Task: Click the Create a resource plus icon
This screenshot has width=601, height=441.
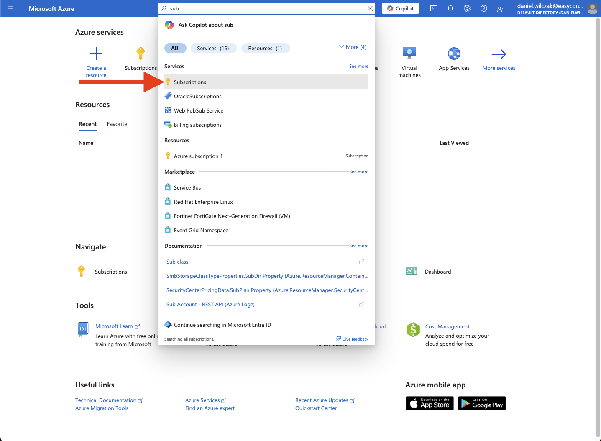Action: 96,54
